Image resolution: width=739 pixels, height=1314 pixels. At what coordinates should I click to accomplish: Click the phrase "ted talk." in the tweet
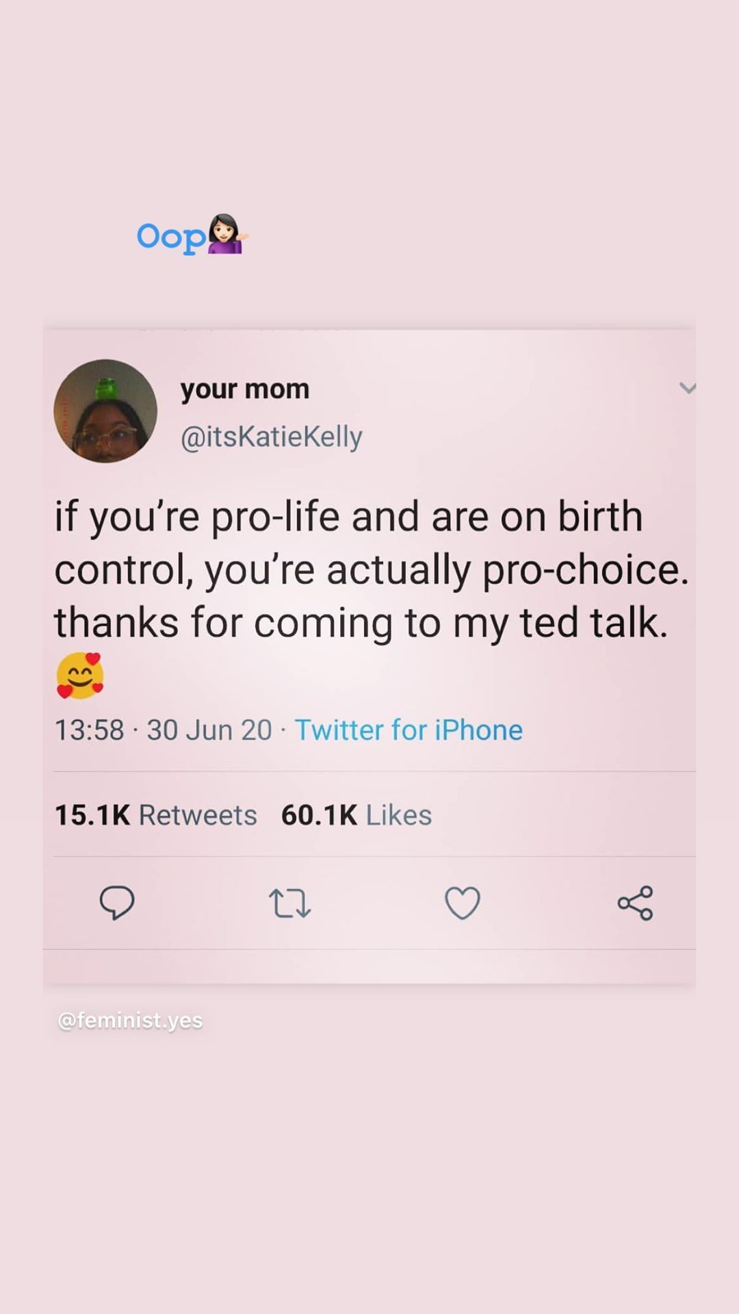(x=593, y=623)
